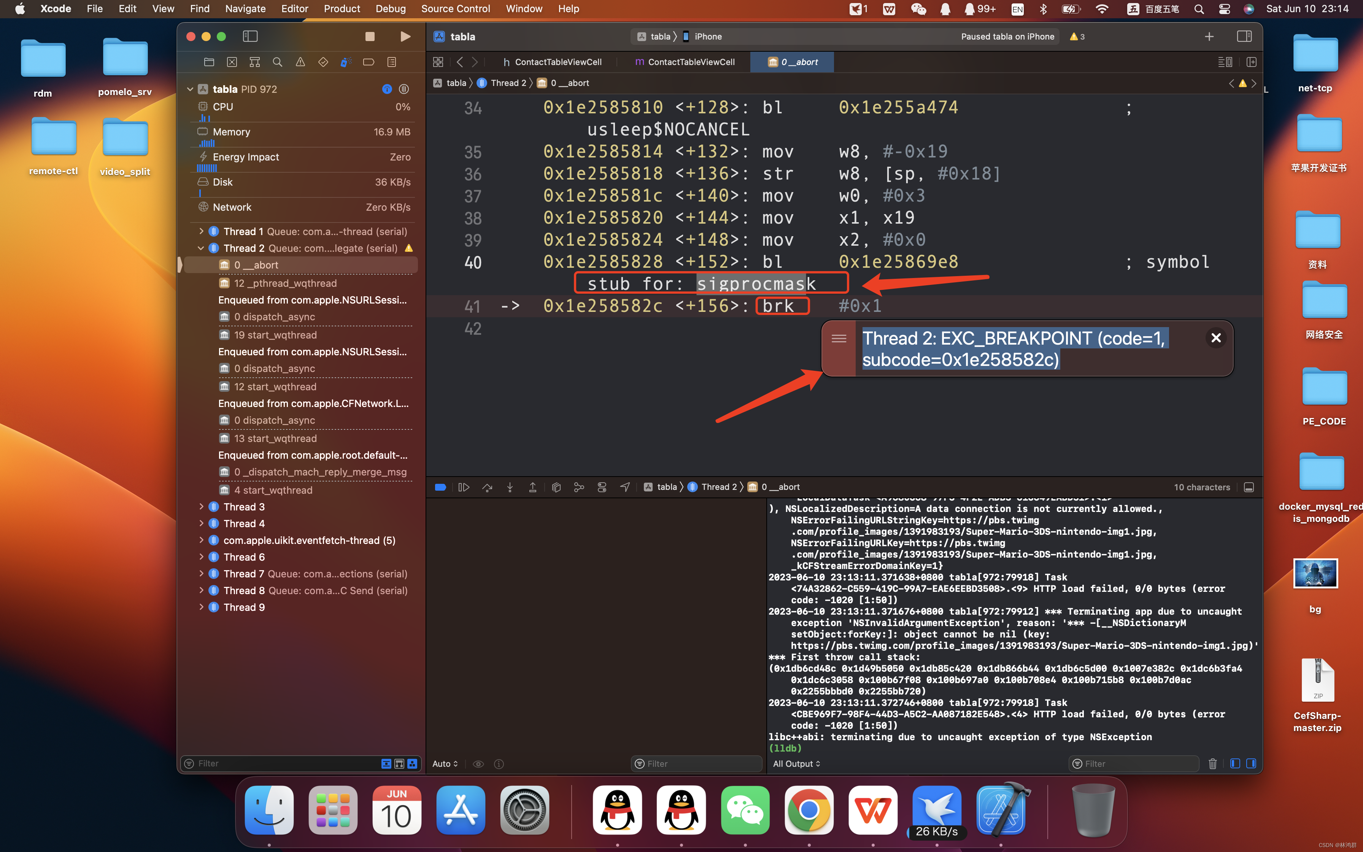Click Continue program execution button

click(x=464, y=487)
